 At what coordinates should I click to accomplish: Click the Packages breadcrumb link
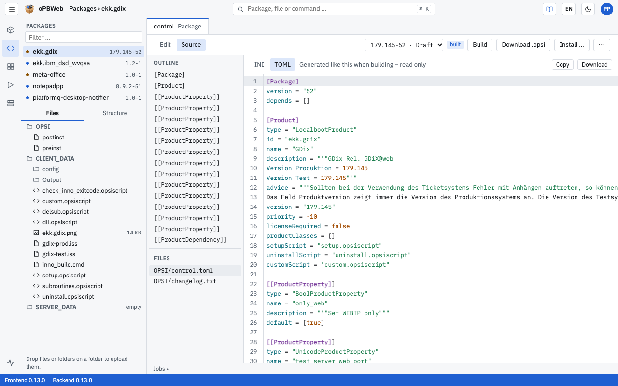[x=83, y=9]
